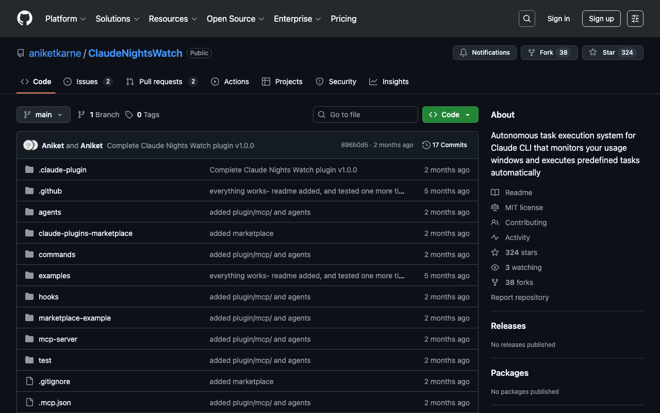Click the Notifications bell button

tap(484, 53)
